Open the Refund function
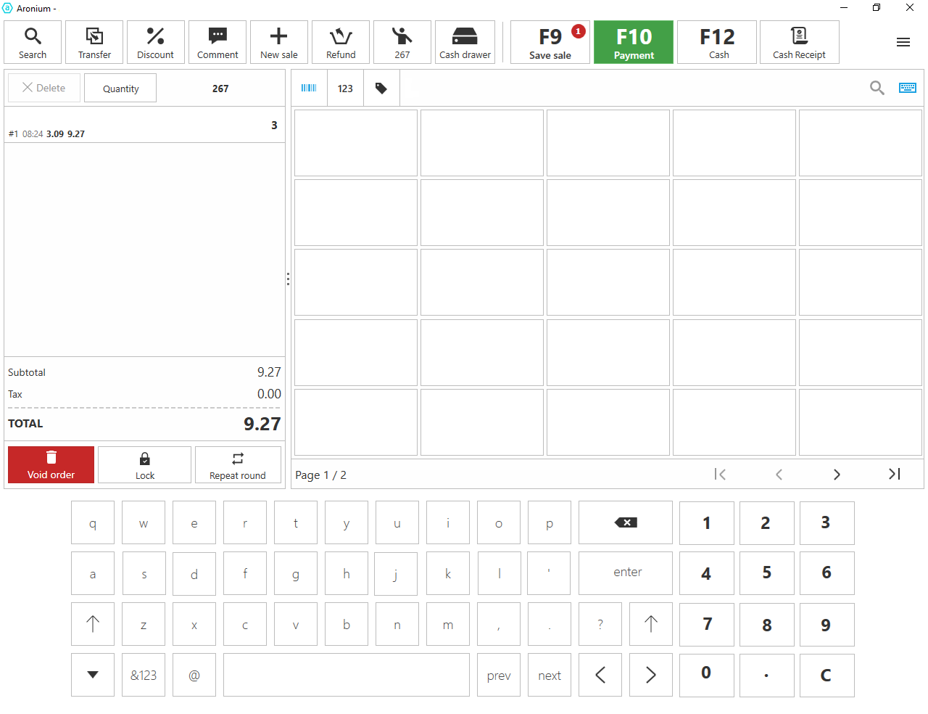Screen dimensions: 928x714 tap(341, 42)
